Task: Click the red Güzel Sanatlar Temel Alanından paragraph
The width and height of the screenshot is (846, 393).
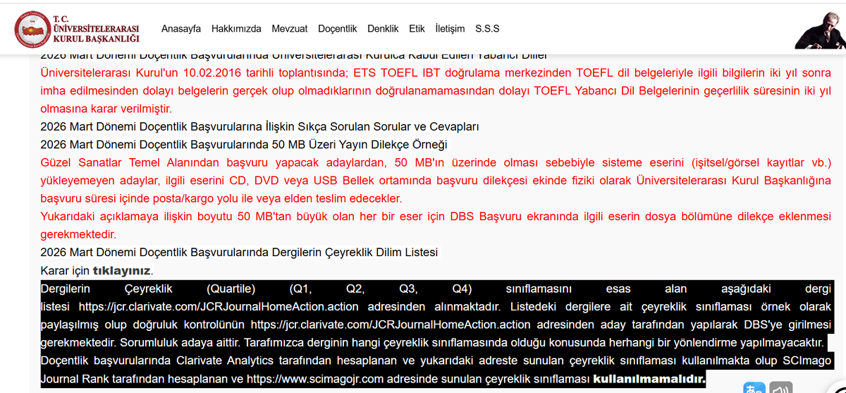Action: pos(436,181)
